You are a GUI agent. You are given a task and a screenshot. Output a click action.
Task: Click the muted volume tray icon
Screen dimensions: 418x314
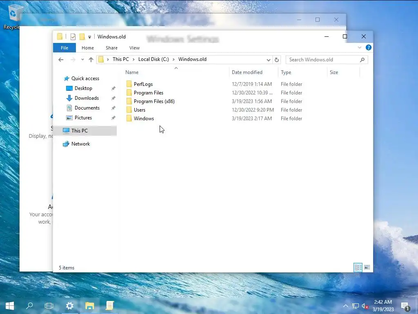tap(365, 306)
